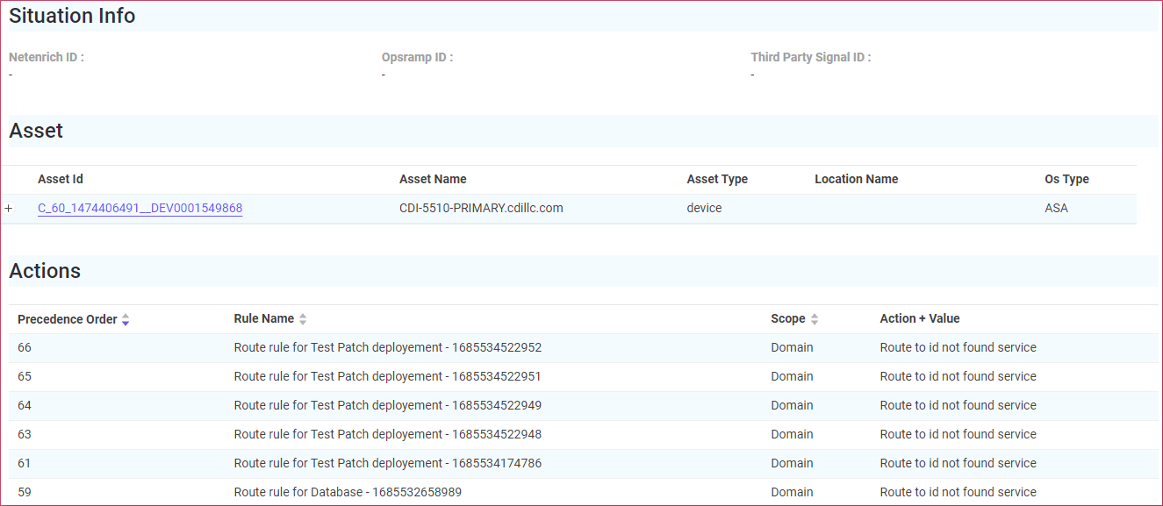1163x506 pixels.
Task: Click the Asset Name column header
Action: (x=433, y=179)
